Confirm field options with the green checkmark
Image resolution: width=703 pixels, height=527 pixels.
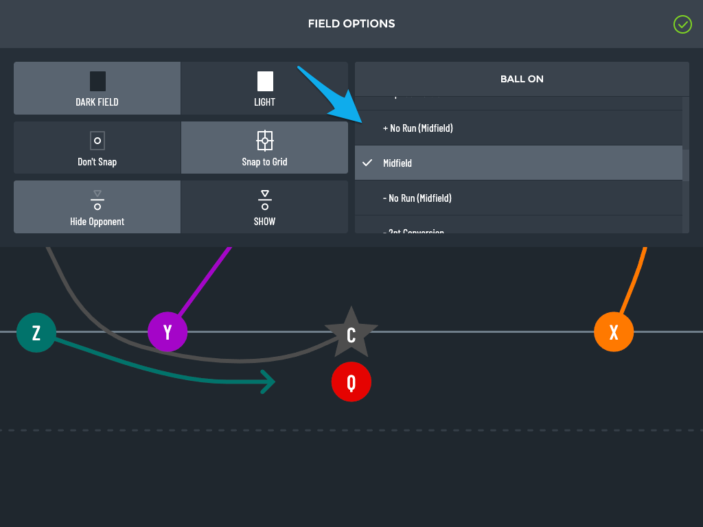[x=682, y=24]
